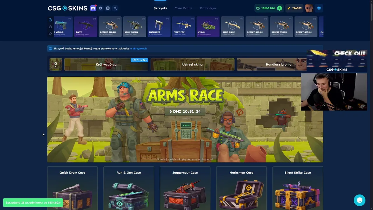Viewport: 373px width, 210px height.
Task: Click the case icon on ENSNARED drop
Action: coord(168,19)
